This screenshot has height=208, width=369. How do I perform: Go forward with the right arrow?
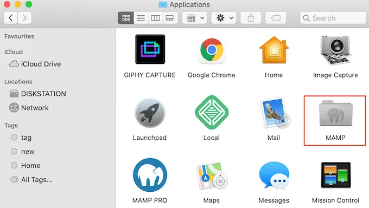24,18
